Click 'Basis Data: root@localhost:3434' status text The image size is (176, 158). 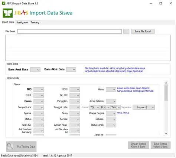point(19,155)
